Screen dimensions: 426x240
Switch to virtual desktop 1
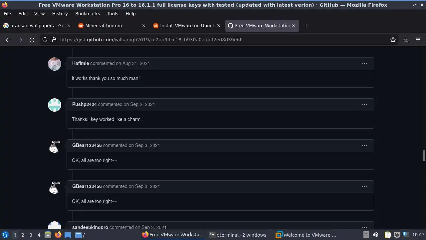15,235
